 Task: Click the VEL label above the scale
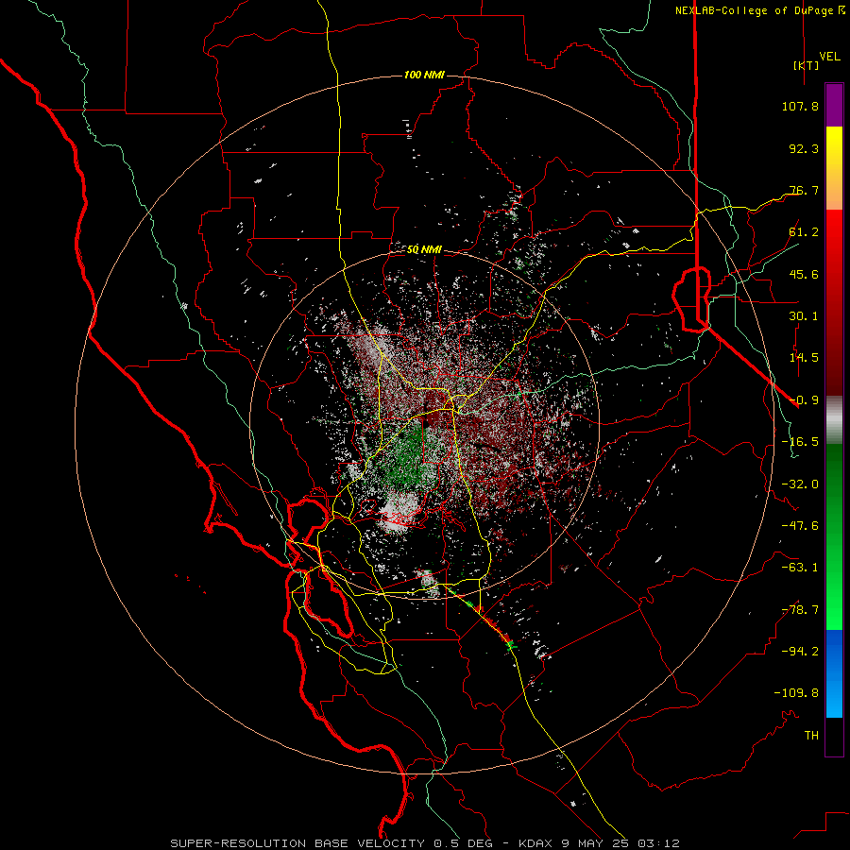pos(829,57)
